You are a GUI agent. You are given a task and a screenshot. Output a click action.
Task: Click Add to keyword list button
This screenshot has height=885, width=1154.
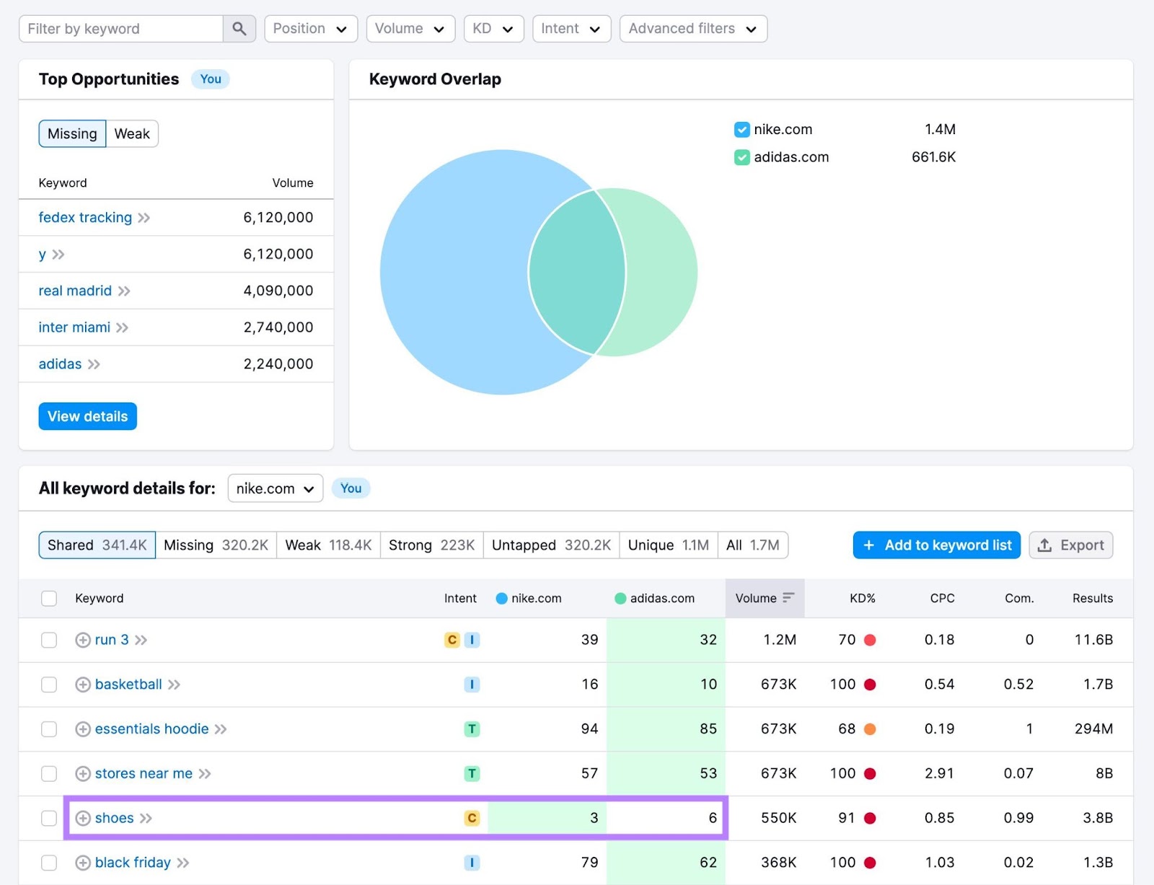(x=936, y=545)
